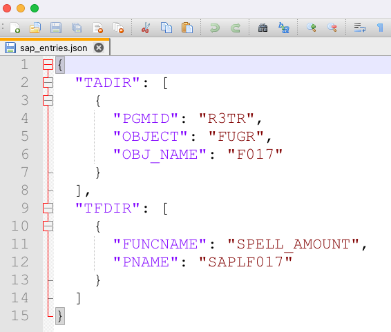This screenshot has height=332, width=391.
Task: Open Replace dialog icon
Action: (x=284, y=28)
